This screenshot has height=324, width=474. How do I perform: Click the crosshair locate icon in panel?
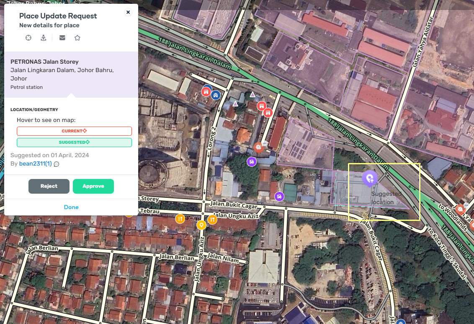(x=28, y=38)
